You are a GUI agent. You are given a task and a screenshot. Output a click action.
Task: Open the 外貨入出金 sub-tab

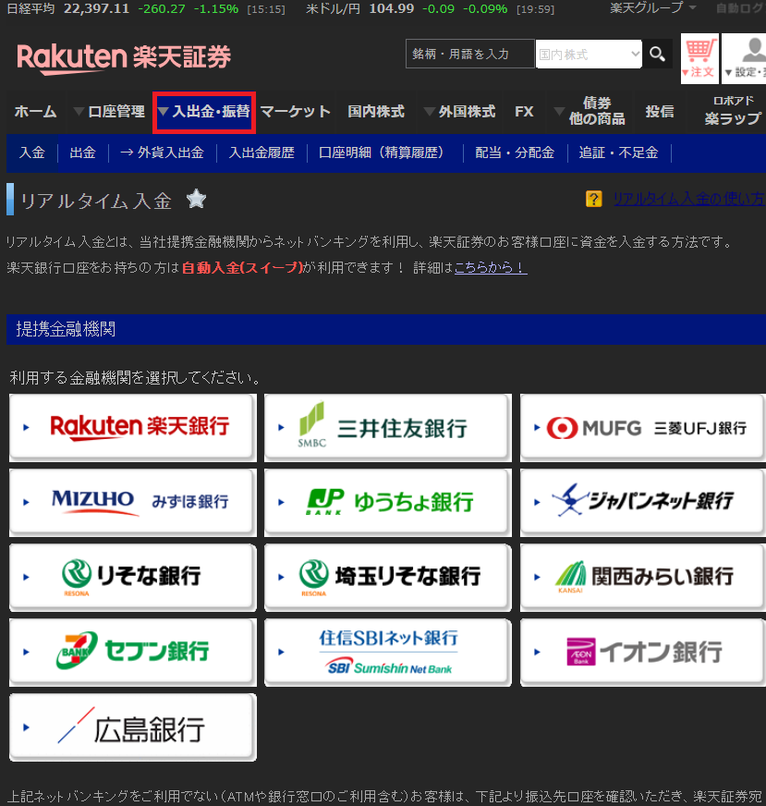pyautogui.click(x=162, y=153)
